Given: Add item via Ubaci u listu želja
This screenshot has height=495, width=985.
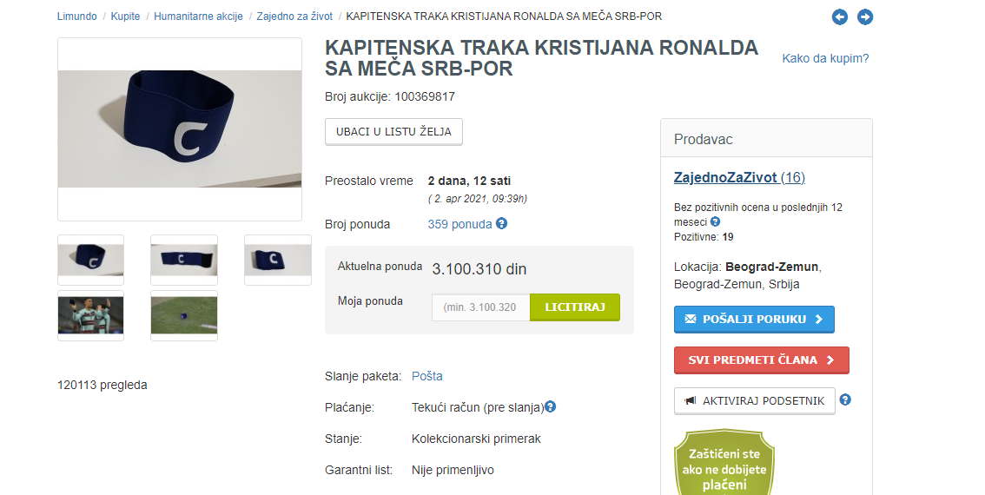Looking at the screenshot, I should (x=393, y=132).
